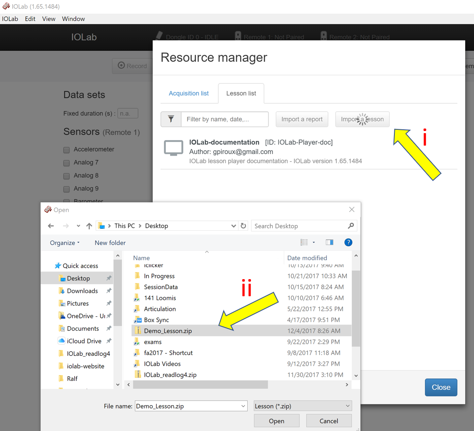This screenshot has width=474, height=431.
Task: Open the Window menu
Action: tap(73, 19)
